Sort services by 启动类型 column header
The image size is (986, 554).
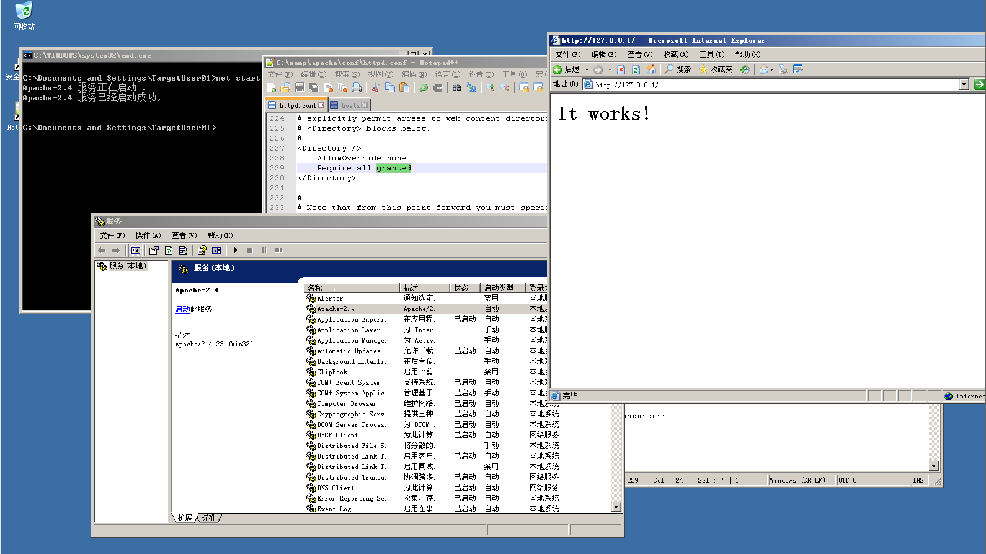[x=502, y=288]
